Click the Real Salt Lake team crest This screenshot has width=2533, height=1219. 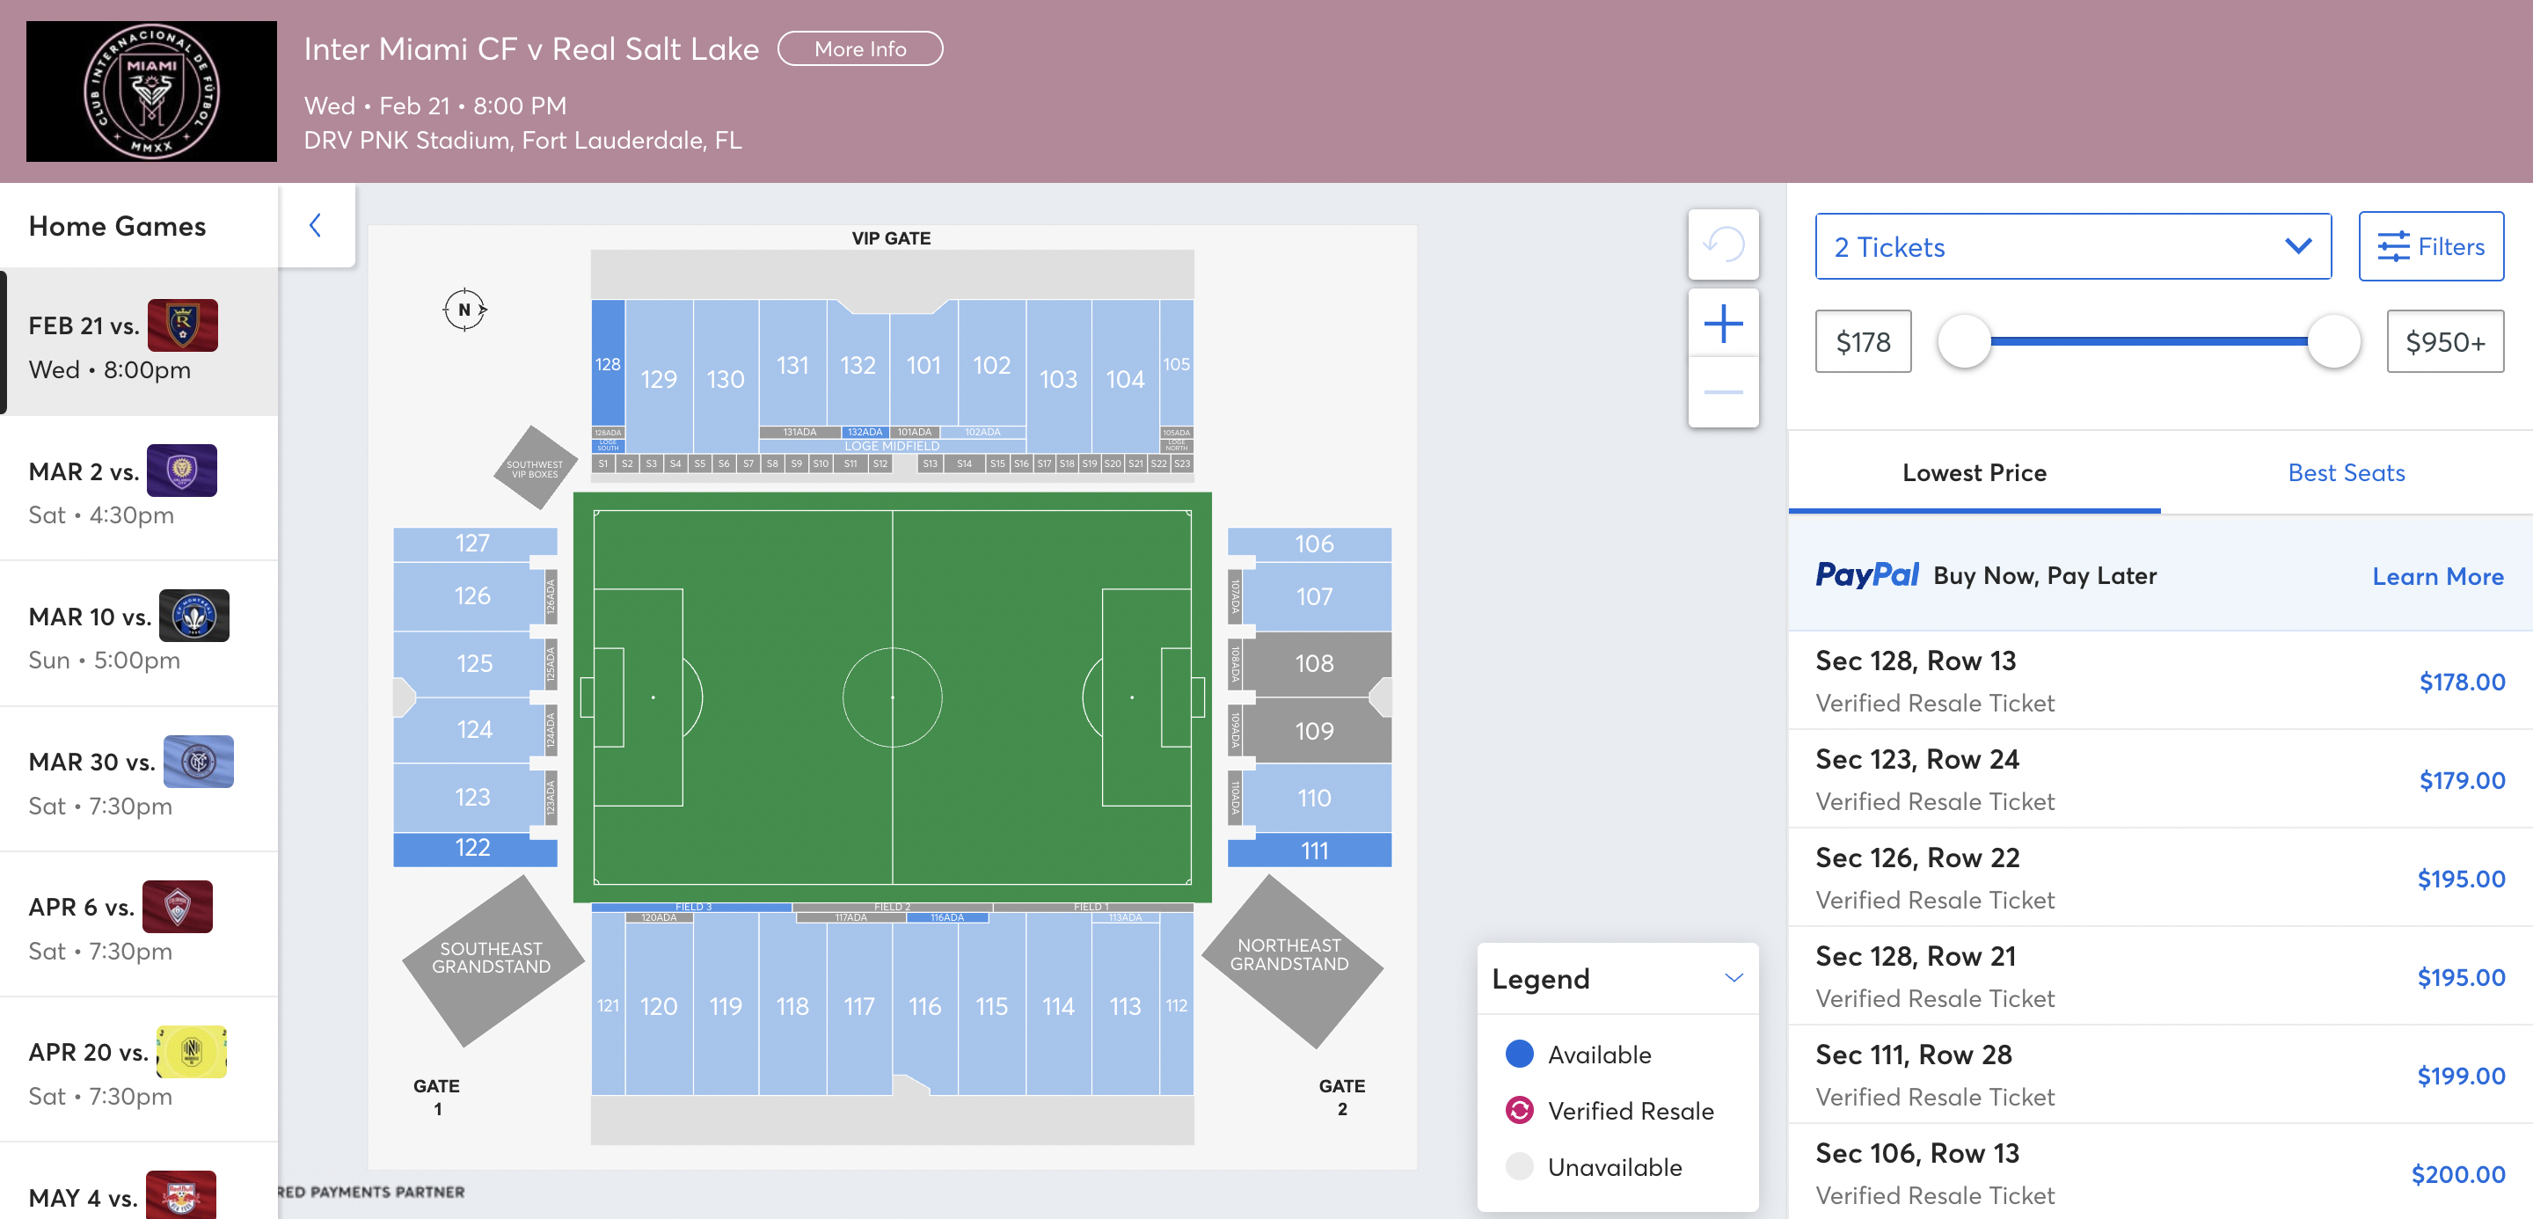(183, 325)
